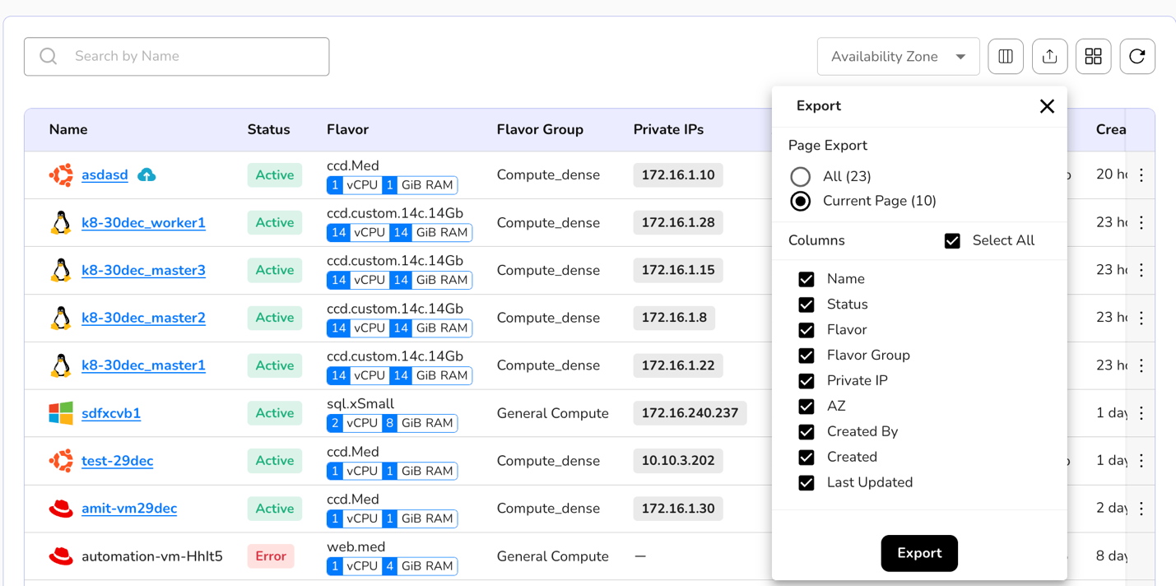
Task: Uncheck the Flavor Group column checkbox
Action: click(806, 356)
